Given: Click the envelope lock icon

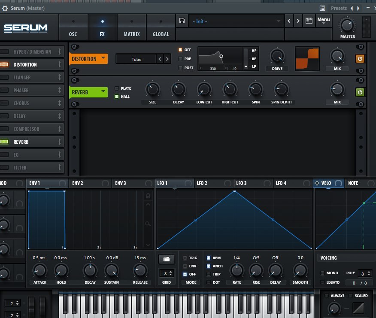Looking at the screenshot, I should (x=148, y=196).
